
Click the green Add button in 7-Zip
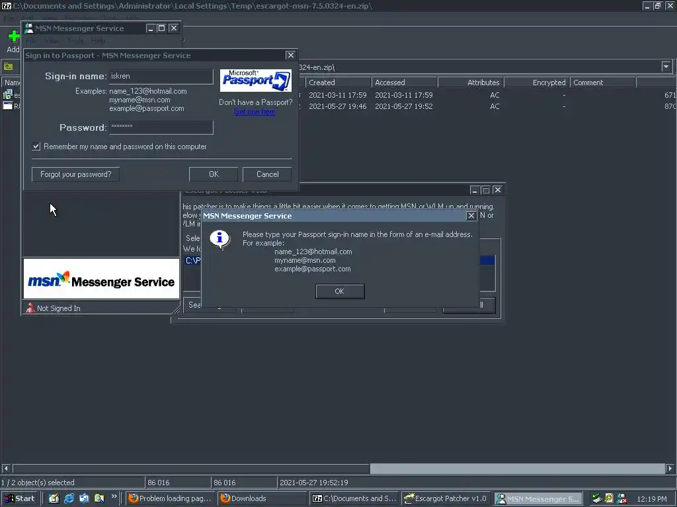(x=13, y=41)
